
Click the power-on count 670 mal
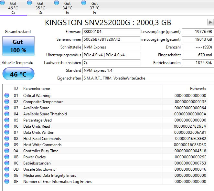(x=198, y=55)
